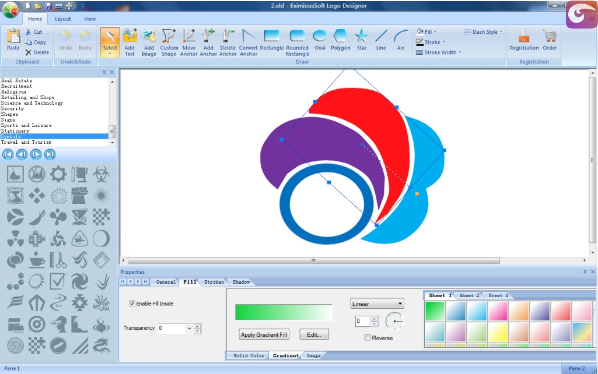The width and height of the screenshot is (598, 374).
Task: Select the Add Text tool
Action: point(130,43)
